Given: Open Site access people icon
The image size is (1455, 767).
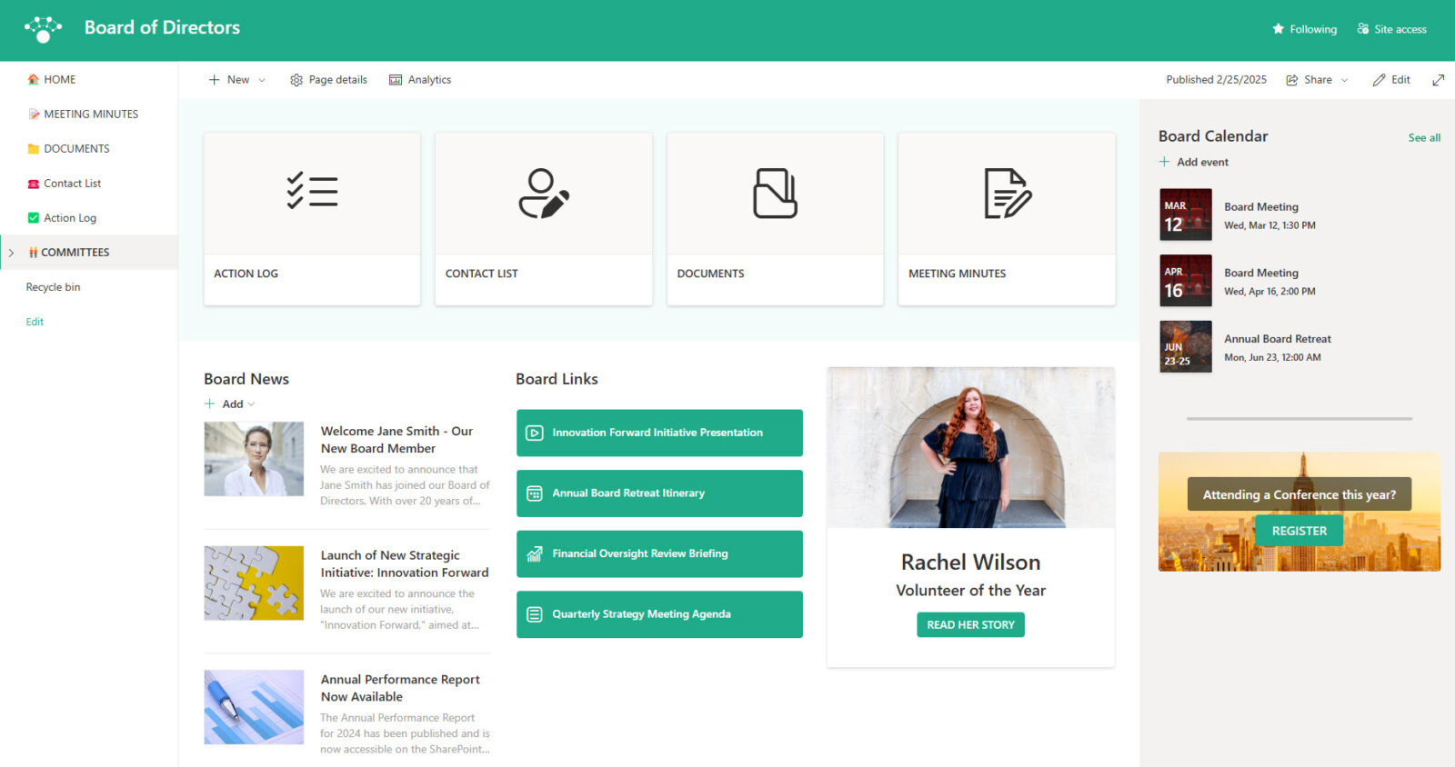Looking at the screenshot, I should (1362, 29).
